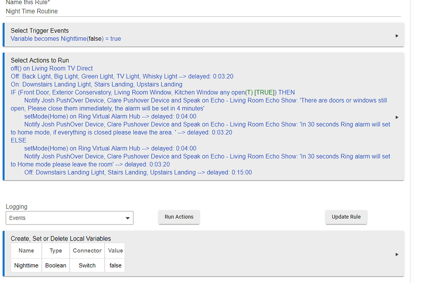Screen dimensions: 431x283
Task: Click 'Create, Set or Delete Local Variables' heading
Action: click(61, 238)
